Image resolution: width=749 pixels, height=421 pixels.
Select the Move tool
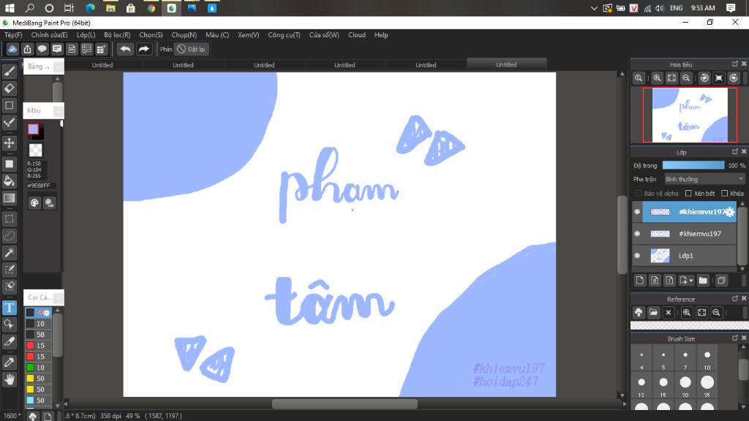pos(9,143)
